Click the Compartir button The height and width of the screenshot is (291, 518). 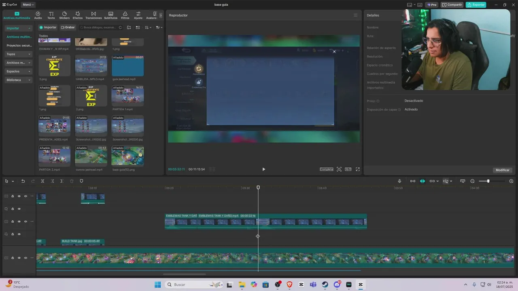point(452,5)
